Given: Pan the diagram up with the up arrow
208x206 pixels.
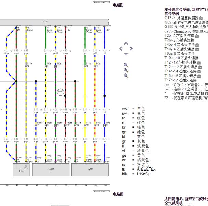Looking at the screenshot, I should (x=126, y=44).
